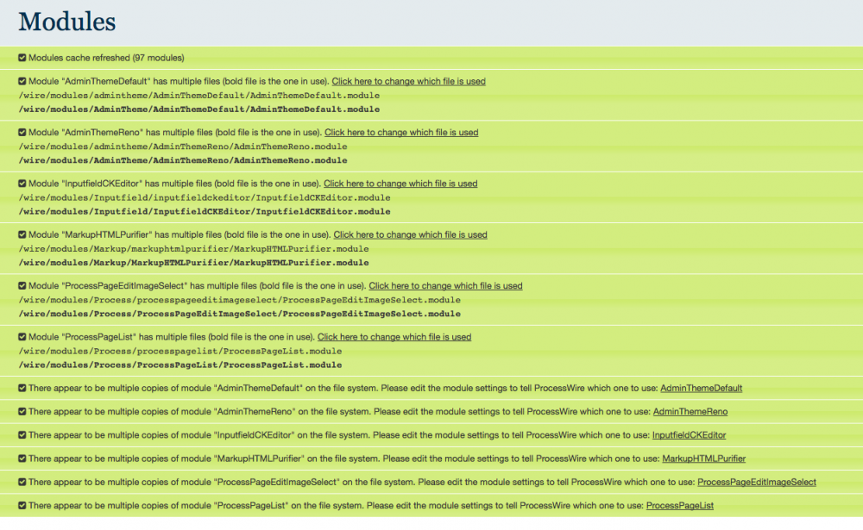Click path '/wire/modules/Process/processpagelist/ProcessPageList.module'

pos(180,352)
